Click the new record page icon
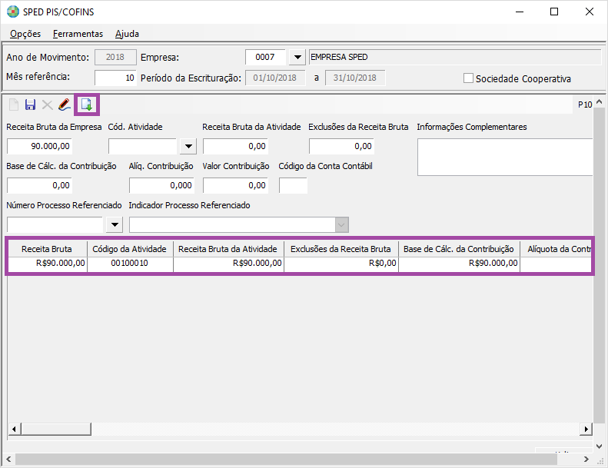The width and height of the screenshot is (608, 468). tap(14, 105)
